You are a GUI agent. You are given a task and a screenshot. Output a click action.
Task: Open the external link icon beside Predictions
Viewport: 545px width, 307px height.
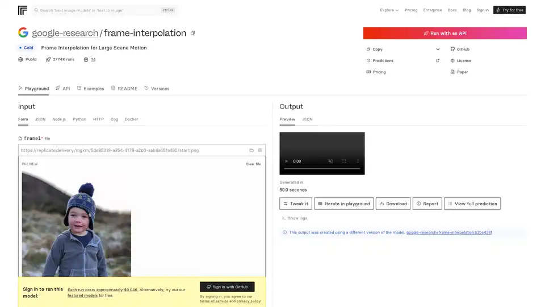[437, 61]
